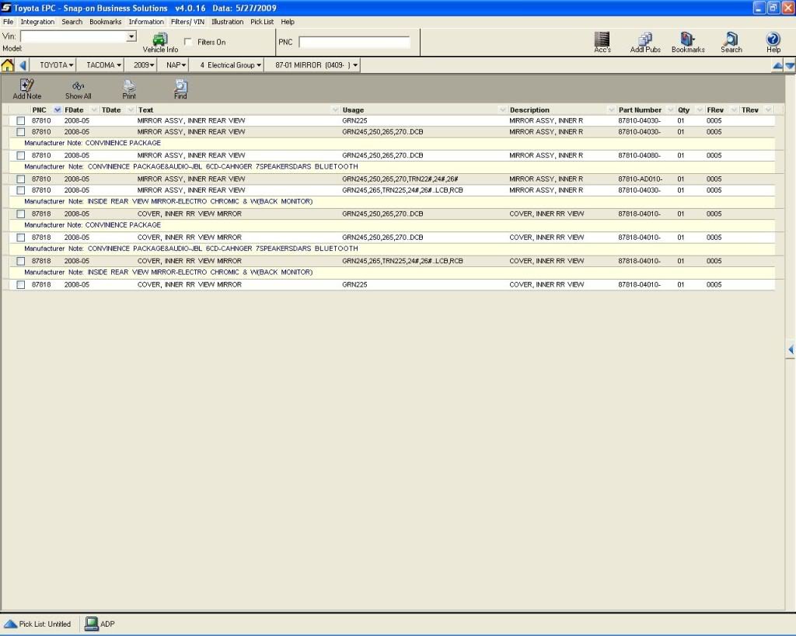Open the Part Number column filter arrow

point(670,110)
